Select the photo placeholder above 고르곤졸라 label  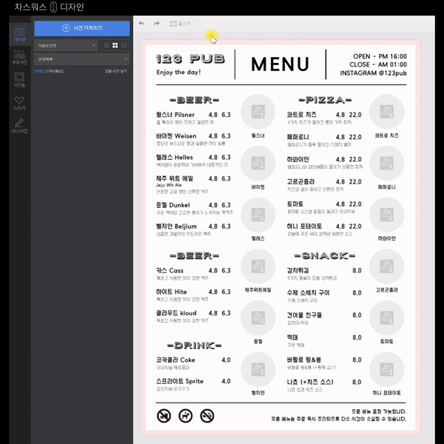pos(387,266)
